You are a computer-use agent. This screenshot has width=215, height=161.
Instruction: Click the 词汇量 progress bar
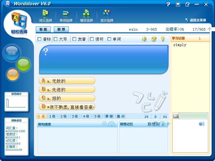12,131
